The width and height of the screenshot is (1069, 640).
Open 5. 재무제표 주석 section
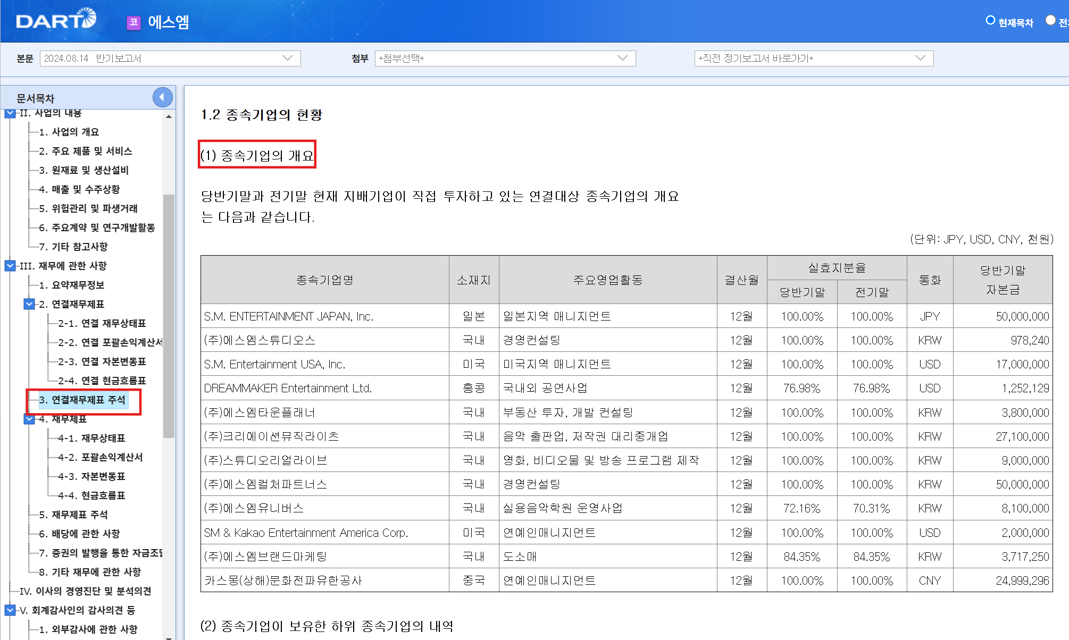(73, 515)
